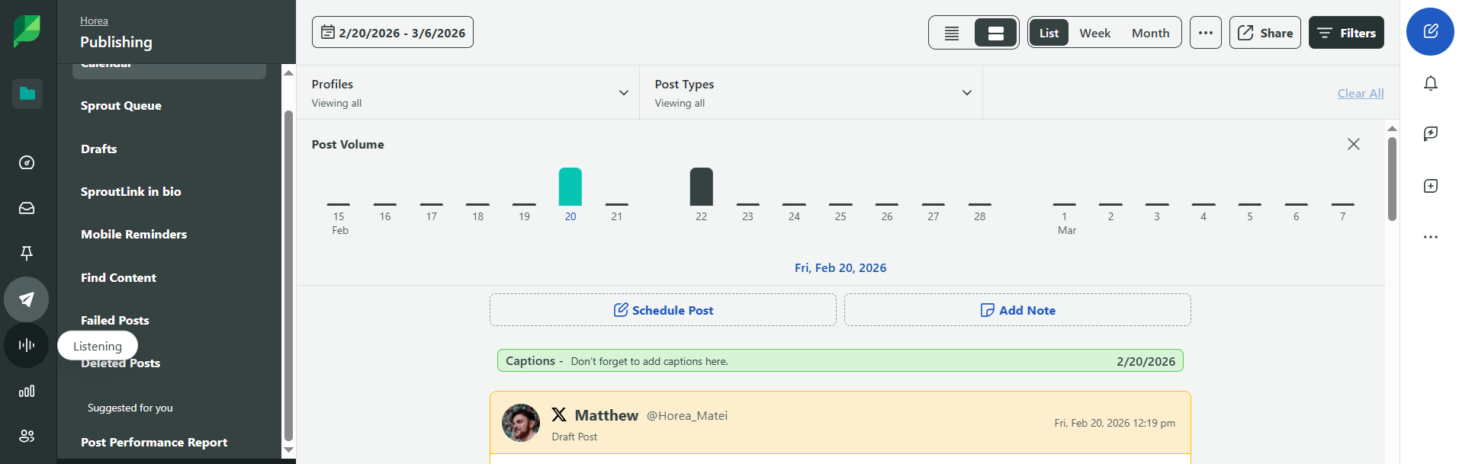Screen dimensions: 1459x464
Task: Open Find Content in sidebar
Action: click(x=119, y=277)
